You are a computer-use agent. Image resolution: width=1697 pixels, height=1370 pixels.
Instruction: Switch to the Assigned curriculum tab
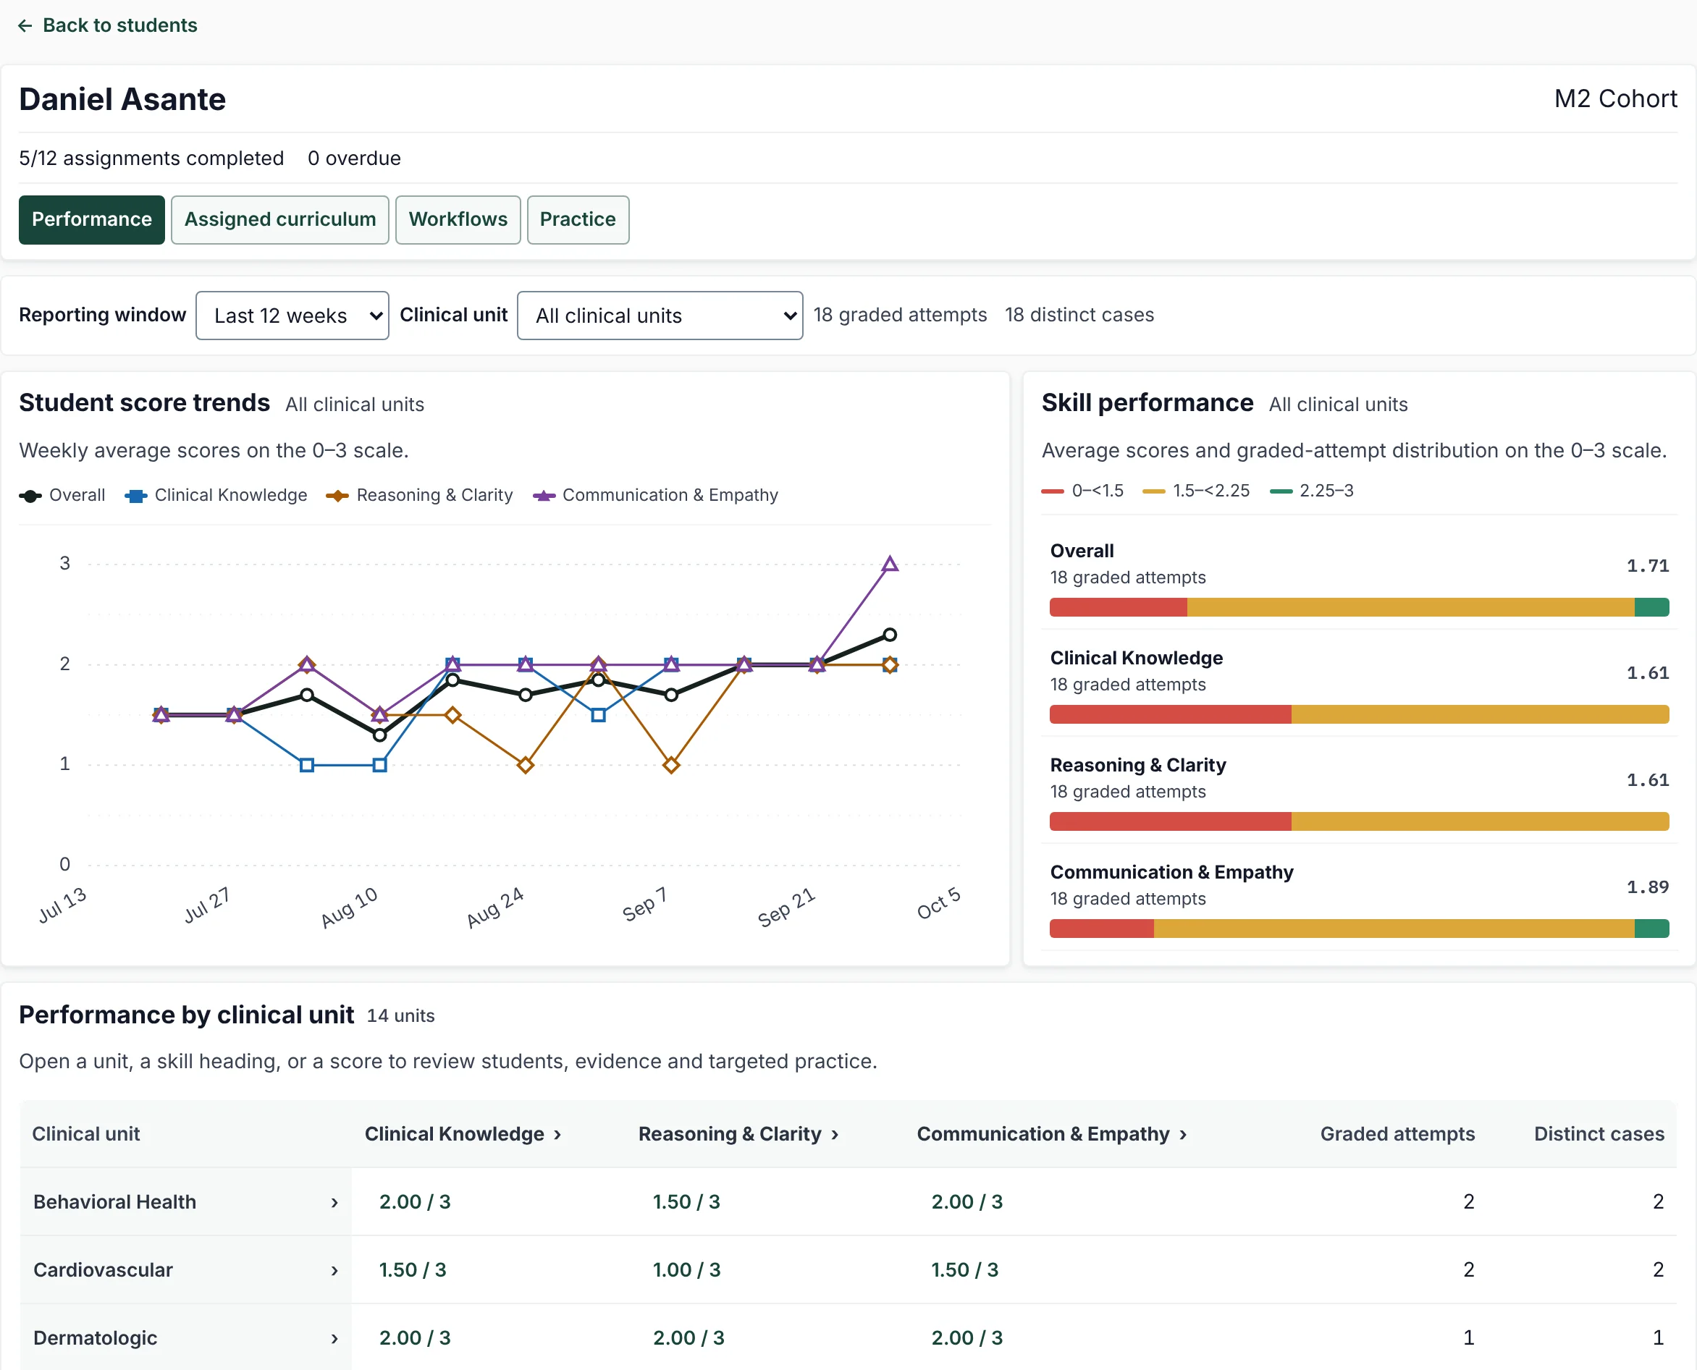click(280, 219)
